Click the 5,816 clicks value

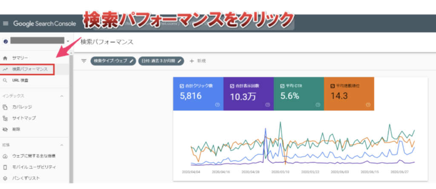coord(191,96)
